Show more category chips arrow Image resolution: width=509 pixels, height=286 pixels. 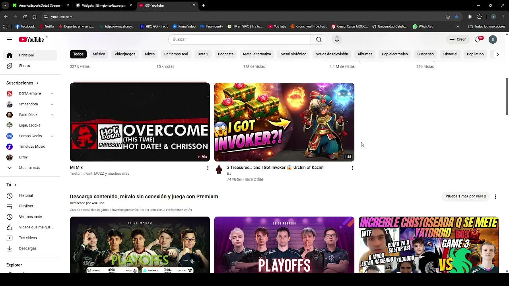(497, 54)
